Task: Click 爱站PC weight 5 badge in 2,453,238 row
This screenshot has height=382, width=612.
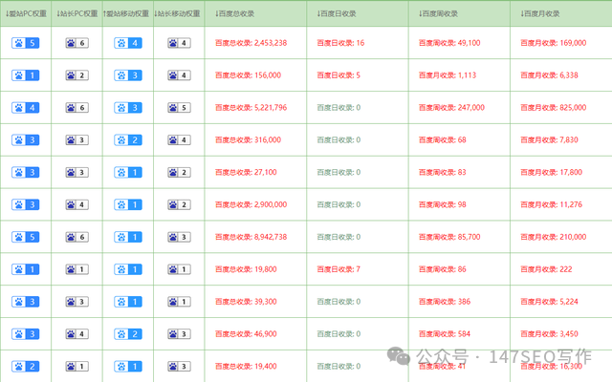Action: tap(26, 43)
